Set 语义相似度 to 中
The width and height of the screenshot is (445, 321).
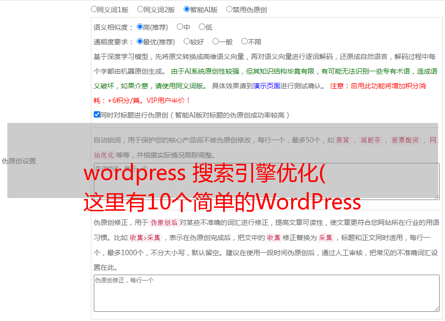[180, 27]
